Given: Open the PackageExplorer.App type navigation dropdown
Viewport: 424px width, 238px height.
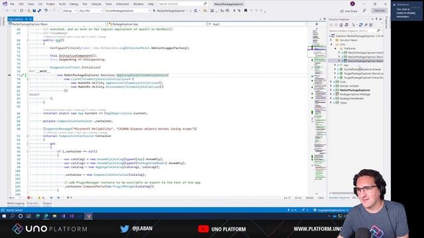Looking at the screenshot, I should click(x=158, y=24).
